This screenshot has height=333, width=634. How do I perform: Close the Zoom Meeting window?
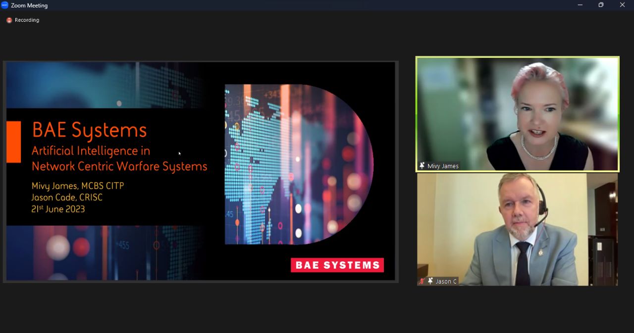(x=623, y=5)
